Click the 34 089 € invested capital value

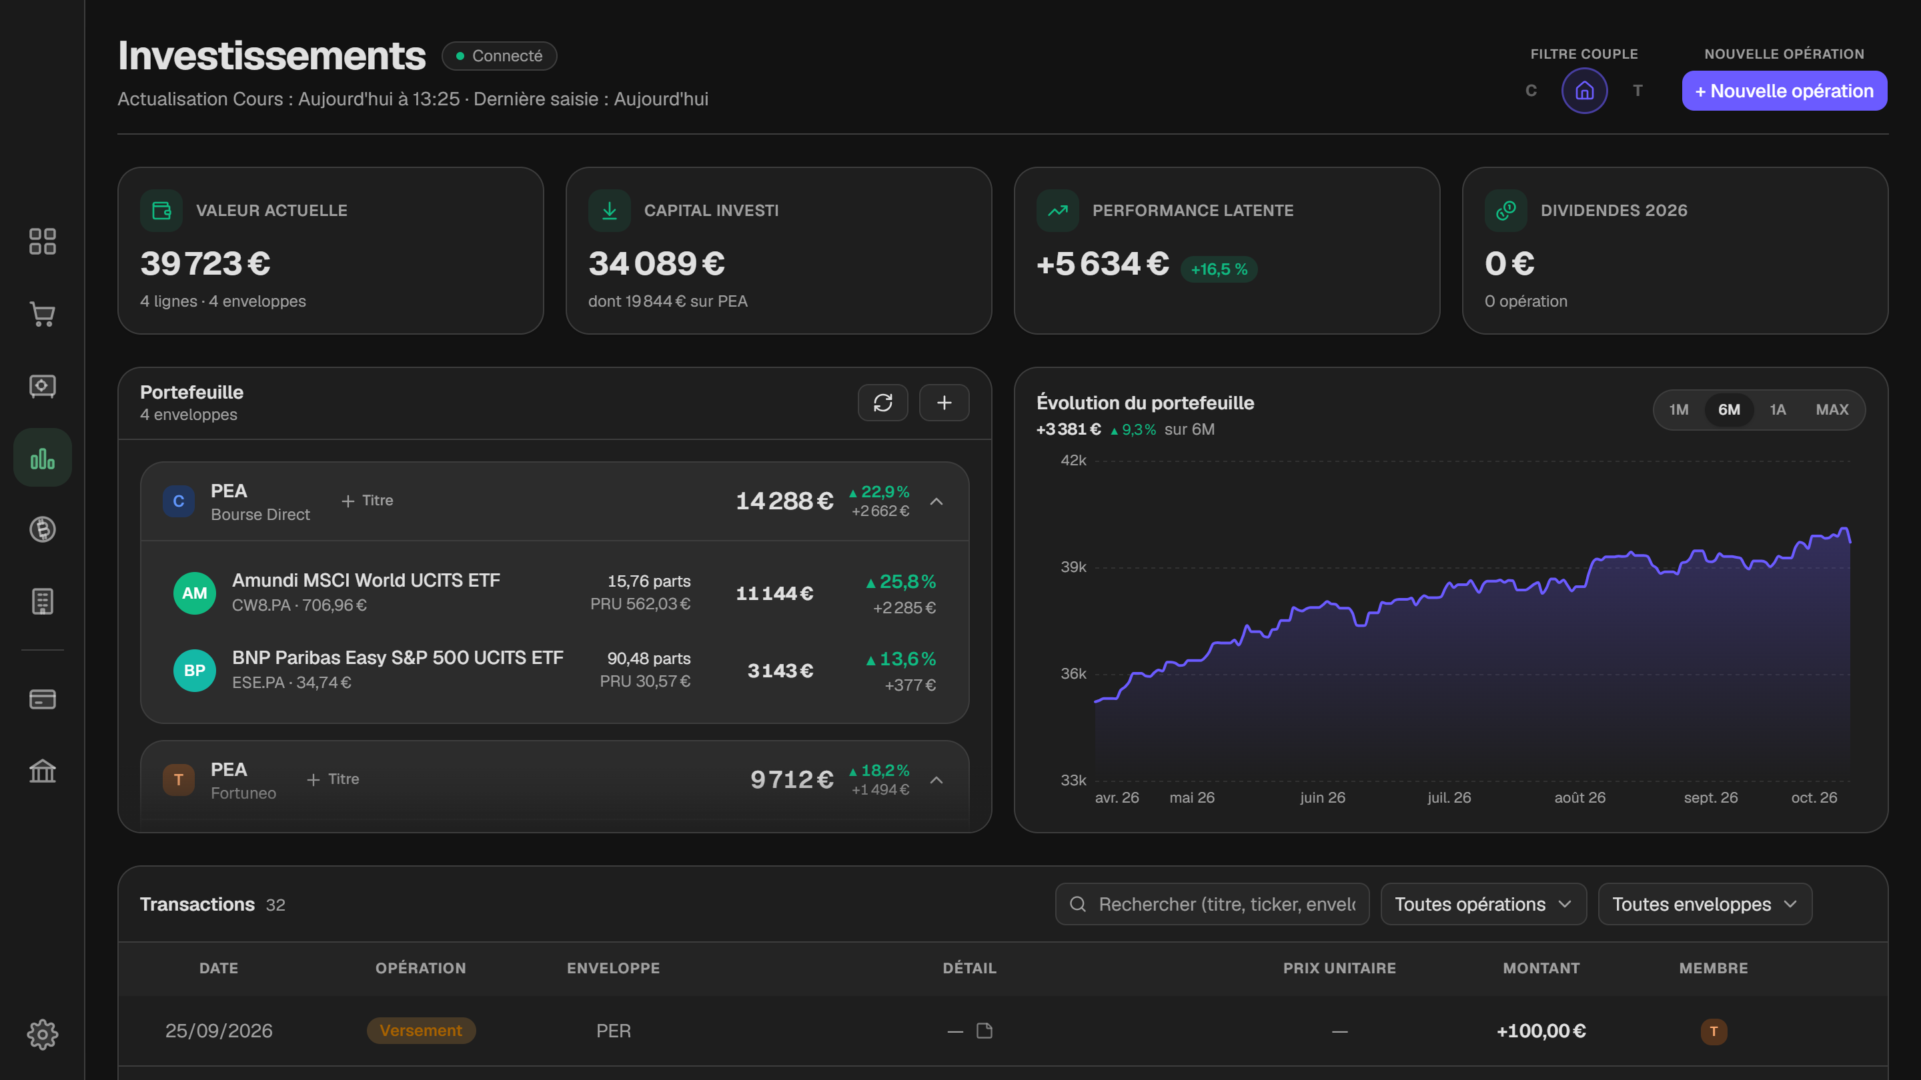coord(656,263)
